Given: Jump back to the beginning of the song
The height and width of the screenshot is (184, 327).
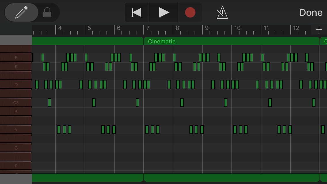Looking at the screenshot, I should pyautogui.click(x=137, y=12).
